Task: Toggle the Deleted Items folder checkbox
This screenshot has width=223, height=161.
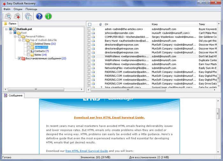Action: tap(28, 44)
